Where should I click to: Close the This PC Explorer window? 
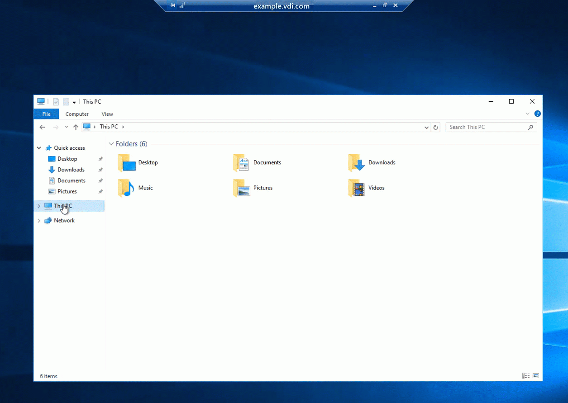point(532,102)
